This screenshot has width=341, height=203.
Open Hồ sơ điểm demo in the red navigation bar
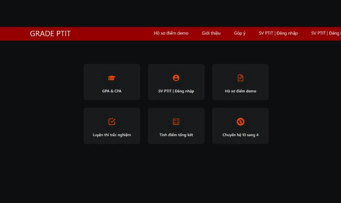point(171,33)
